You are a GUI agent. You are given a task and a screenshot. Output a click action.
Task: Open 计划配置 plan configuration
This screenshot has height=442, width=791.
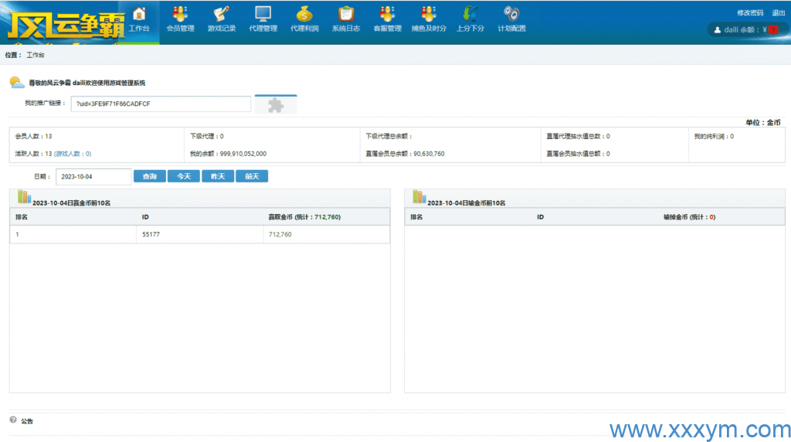click(511, 19)
